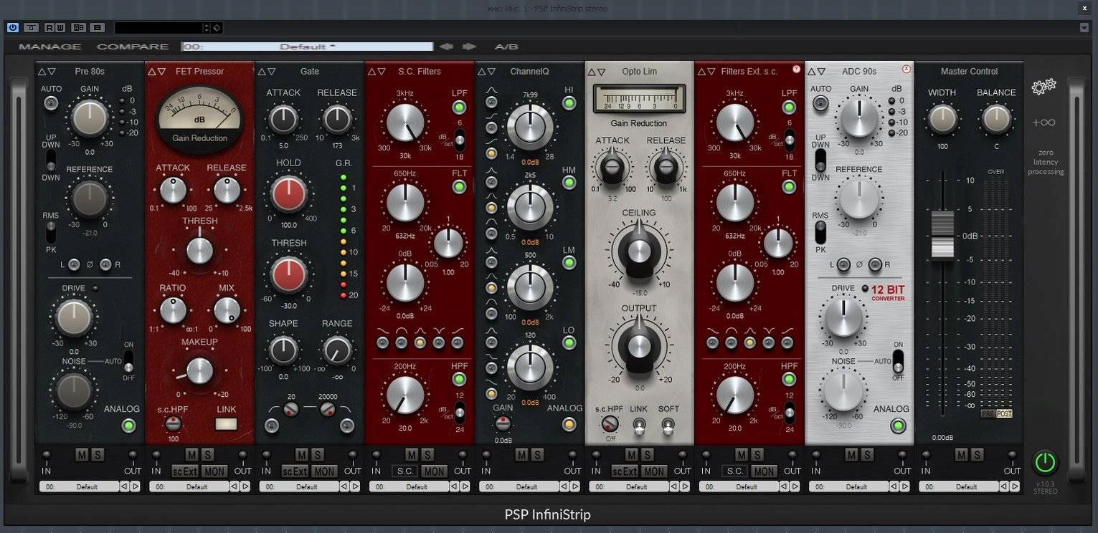
Task: Toggle the LPF LED in Filters Ext. s.c.
Action: [x=789, y=108]
